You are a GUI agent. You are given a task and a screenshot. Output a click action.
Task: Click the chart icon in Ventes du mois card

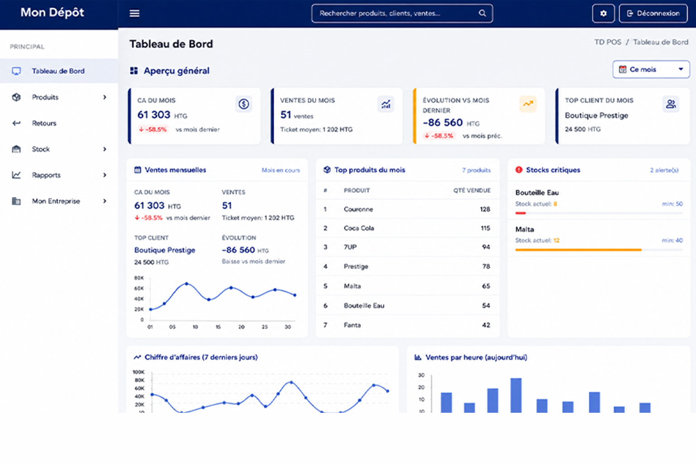click(386, 104)
